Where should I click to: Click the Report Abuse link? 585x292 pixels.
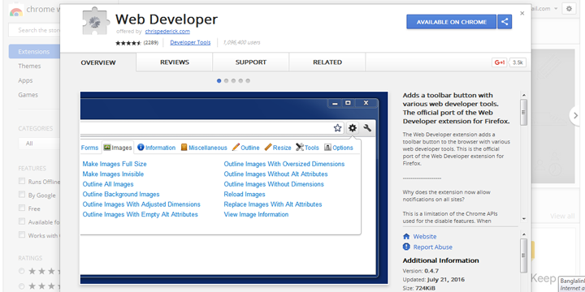coord(432,247)
